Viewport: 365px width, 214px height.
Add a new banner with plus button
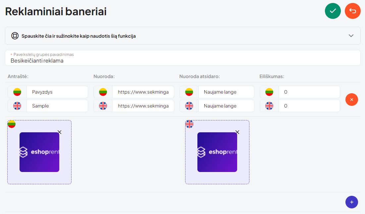[x=351, y=202]
